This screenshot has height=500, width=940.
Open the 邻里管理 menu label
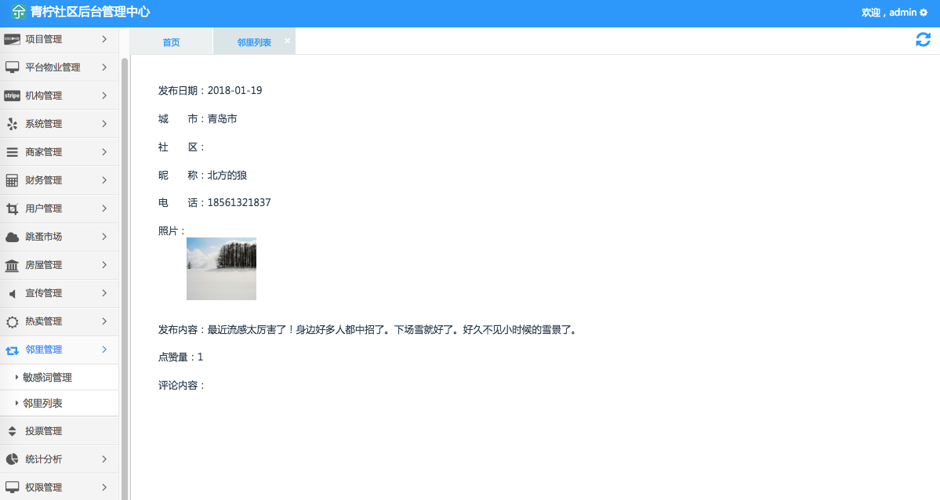44,349
